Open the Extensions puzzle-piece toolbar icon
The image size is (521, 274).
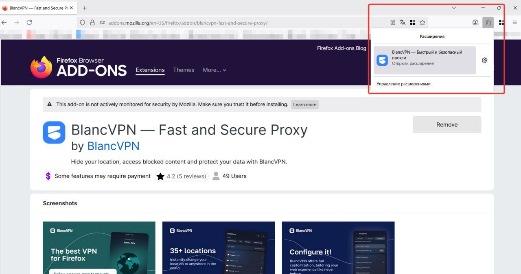click(488, 22)
